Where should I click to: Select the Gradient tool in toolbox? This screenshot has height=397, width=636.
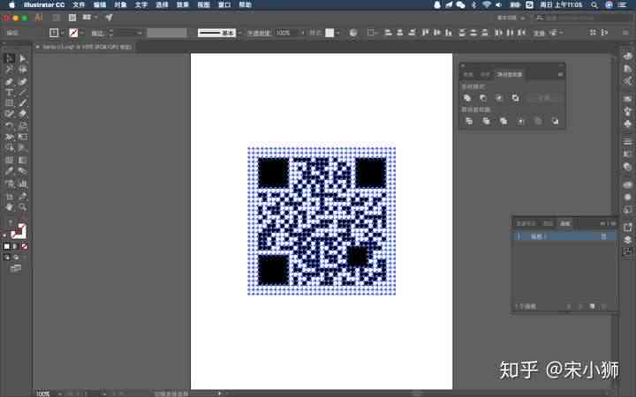coord(23,160)
